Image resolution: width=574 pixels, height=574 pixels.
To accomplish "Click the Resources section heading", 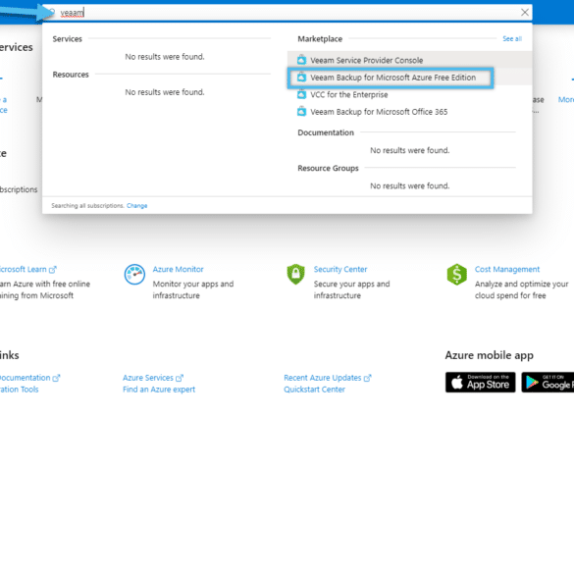I will point(71,75).
